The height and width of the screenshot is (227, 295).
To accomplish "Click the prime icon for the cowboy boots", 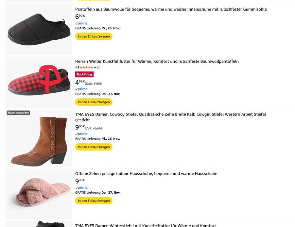I will tap(81, 134).
